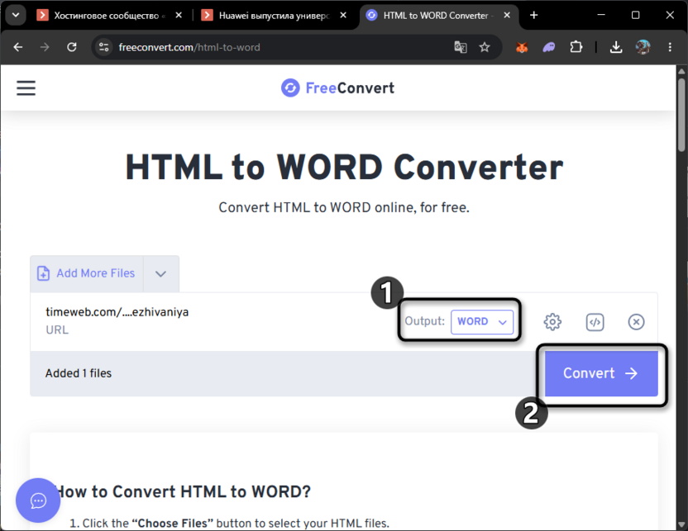Click the Added 1 files text
Image resolution: width=688 pixels, height=531 pixels.
point(79,373)
